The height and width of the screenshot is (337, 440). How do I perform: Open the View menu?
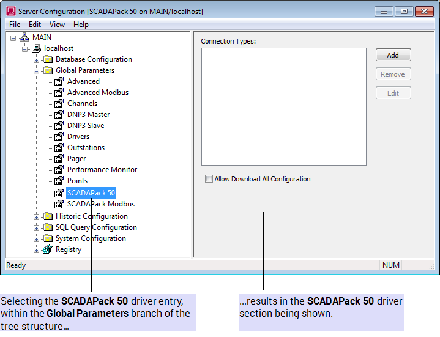click(57, 25)
